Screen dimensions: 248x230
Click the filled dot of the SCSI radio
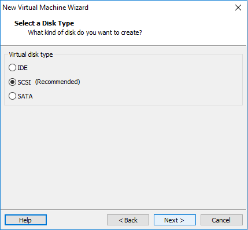coord(12,82)
